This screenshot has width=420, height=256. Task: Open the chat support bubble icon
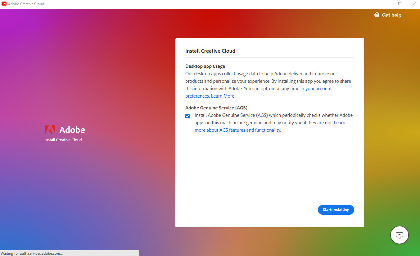click(399, 235)
